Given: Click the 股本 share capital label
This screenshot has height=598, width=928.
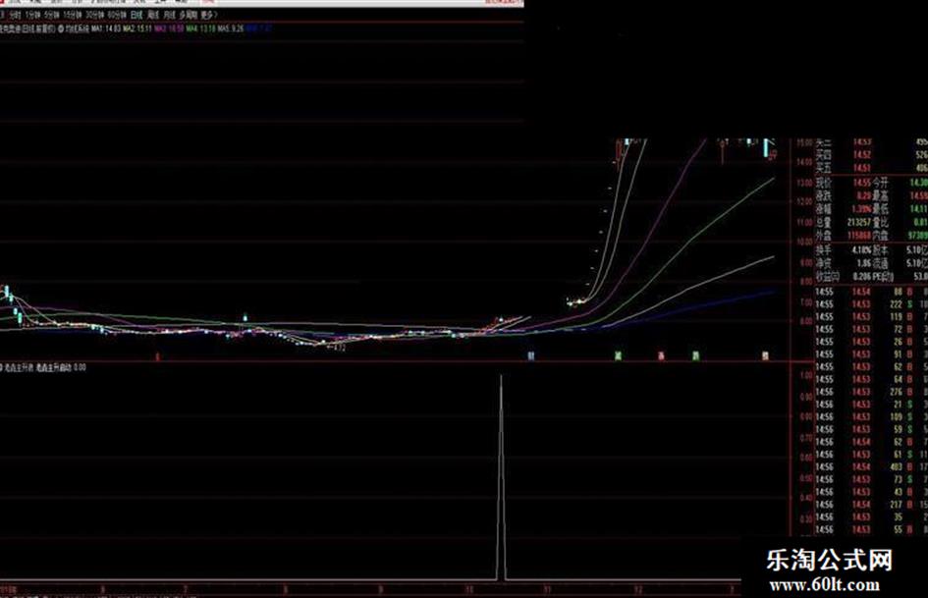Looking at the screenshot, I should point(880,249).
